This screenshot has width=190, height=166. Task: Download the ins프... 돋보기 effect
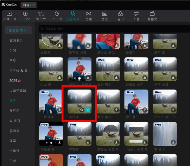coord(145,142)
